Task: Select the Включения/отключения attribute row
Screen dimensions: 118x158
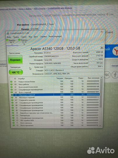Action: tap(55, 87)
